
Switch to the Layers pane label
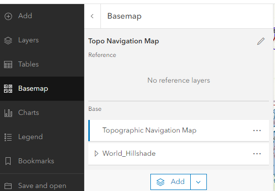coord(28,40)
